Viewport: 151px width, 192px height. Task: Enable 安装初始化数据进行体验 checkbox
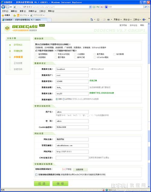point(36,174)
